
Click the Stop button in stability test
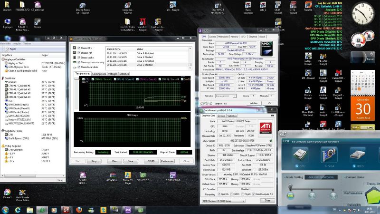94,161
